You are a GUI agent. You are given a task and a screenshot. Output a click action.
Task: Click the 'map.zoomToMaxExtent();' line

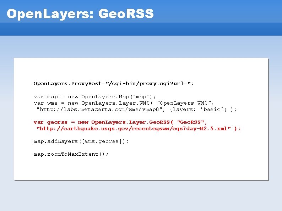coord(71,154)
